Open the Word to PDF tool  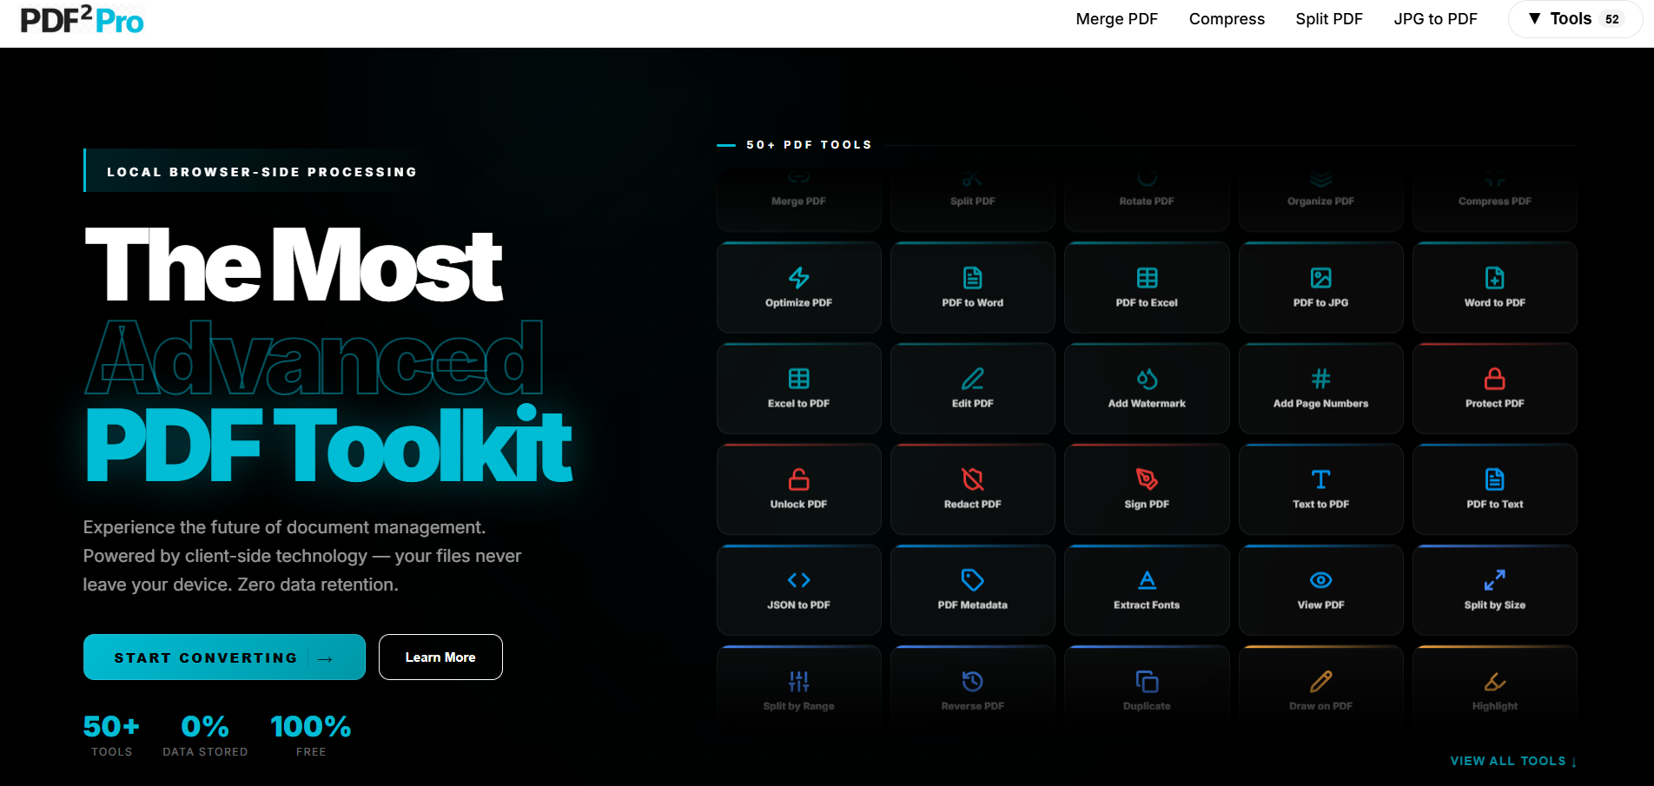click(x=1495, y=287)
